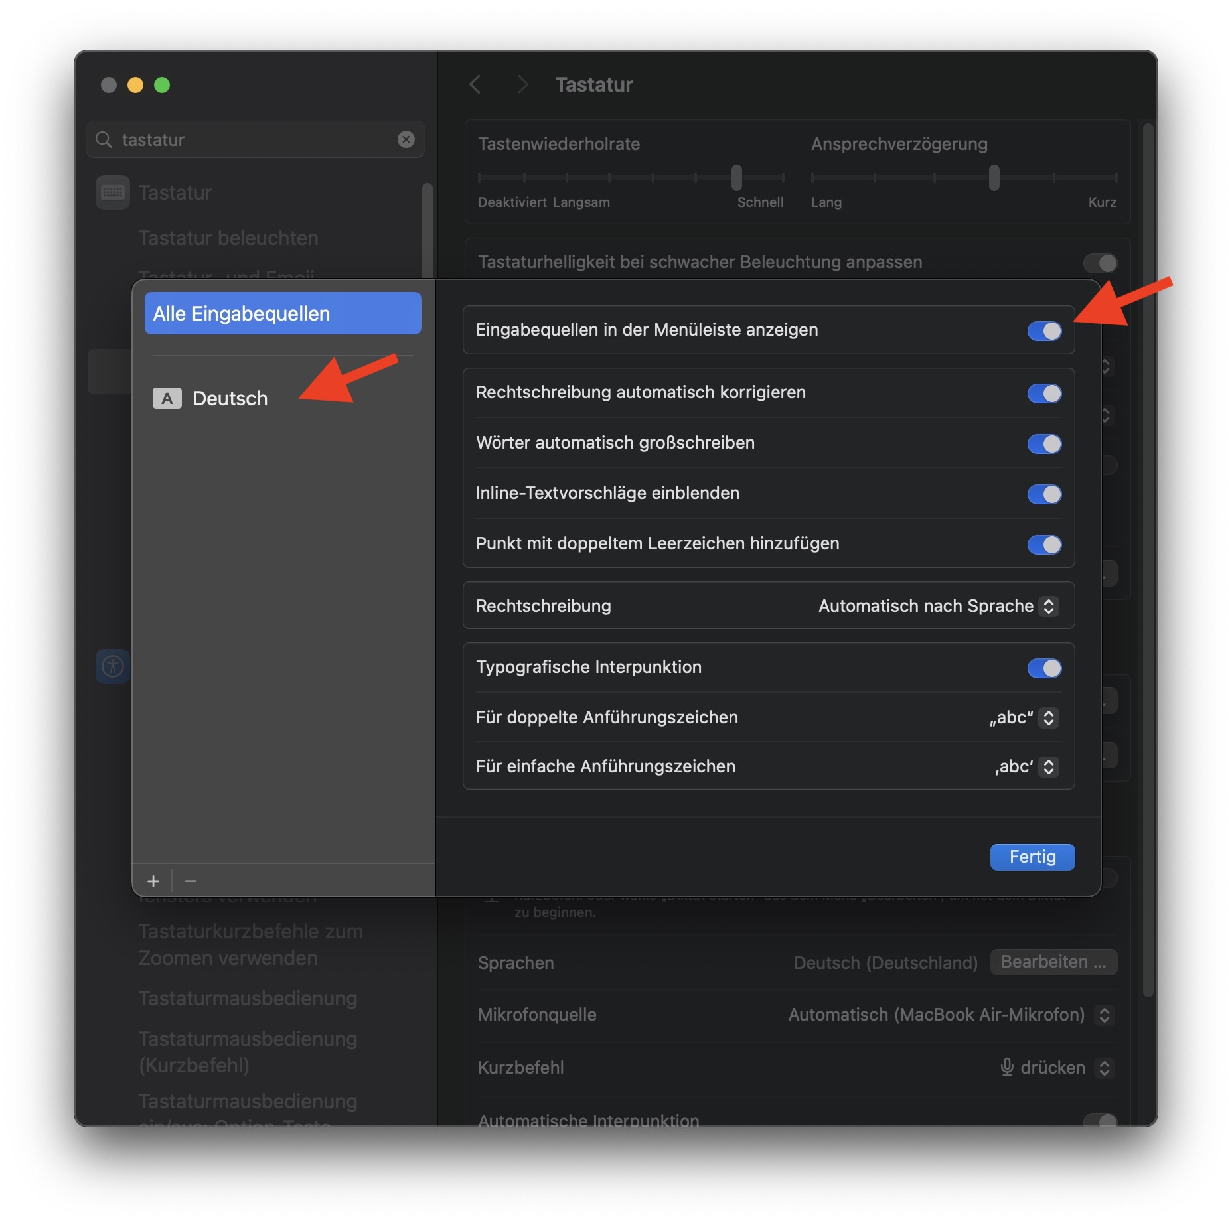The height and width of the screenshot is (1225, 1232).
Task: Click the Fertig button
Action: 1032,857
